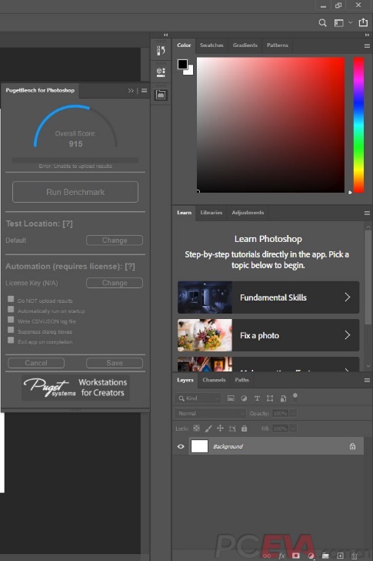This screenshot has width=373, height=561.
Task: Filter layers by shape layer icon
Action: [270, 398]
